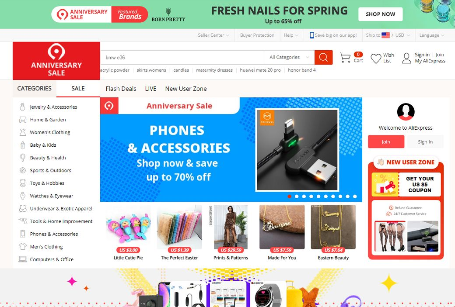Select the first red carousel dot
The image size is (455, 307).
[x=289, y=197]
